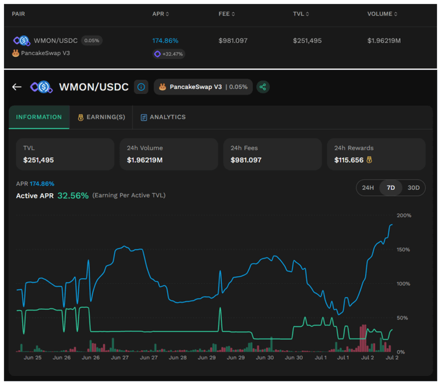The width and height of the screenshot is (441, 385).
Task: Click the 24h Rewards stat card
Action: coord(376,154)
